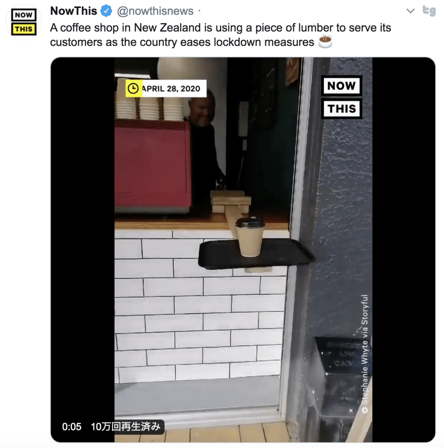Click the yellow clock icon on the video
The image size is (444, 448).
click(x=133, y=88)
